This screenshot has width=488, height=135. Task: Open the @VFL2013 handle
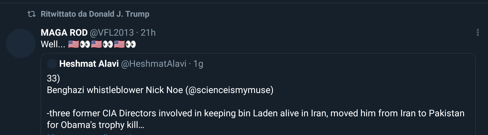112,33
